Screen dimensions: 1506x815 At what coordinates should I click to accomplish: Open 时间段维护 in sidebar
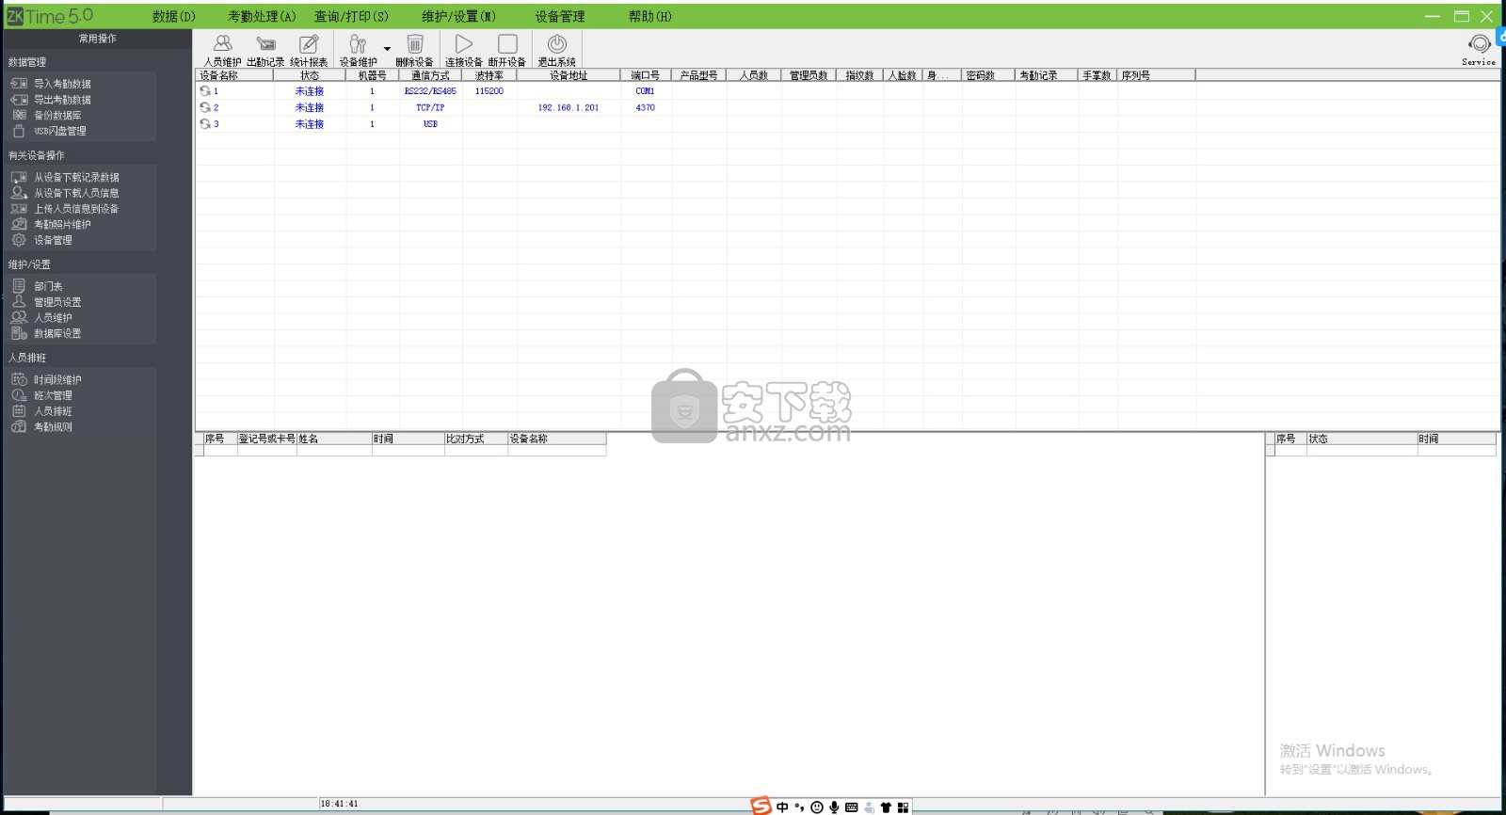coord(57,380)
